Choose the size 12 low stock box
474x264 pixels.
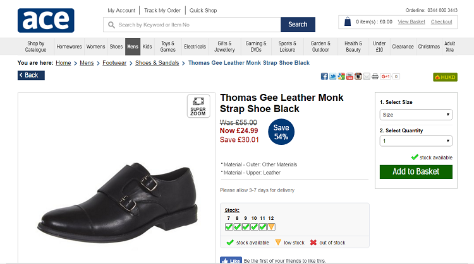click(x=271, y=227)
